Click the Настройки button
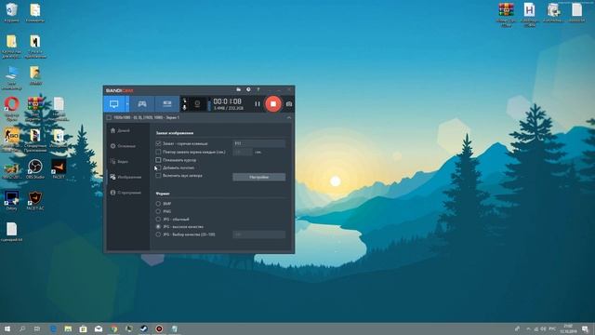 (258, 177)
